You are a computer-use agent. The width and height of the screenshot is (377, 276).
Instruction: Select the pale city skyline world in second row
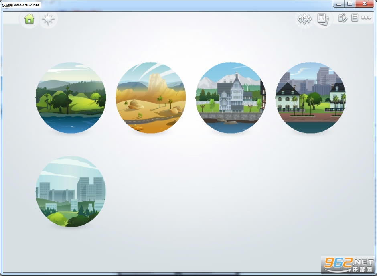(71, 192)
